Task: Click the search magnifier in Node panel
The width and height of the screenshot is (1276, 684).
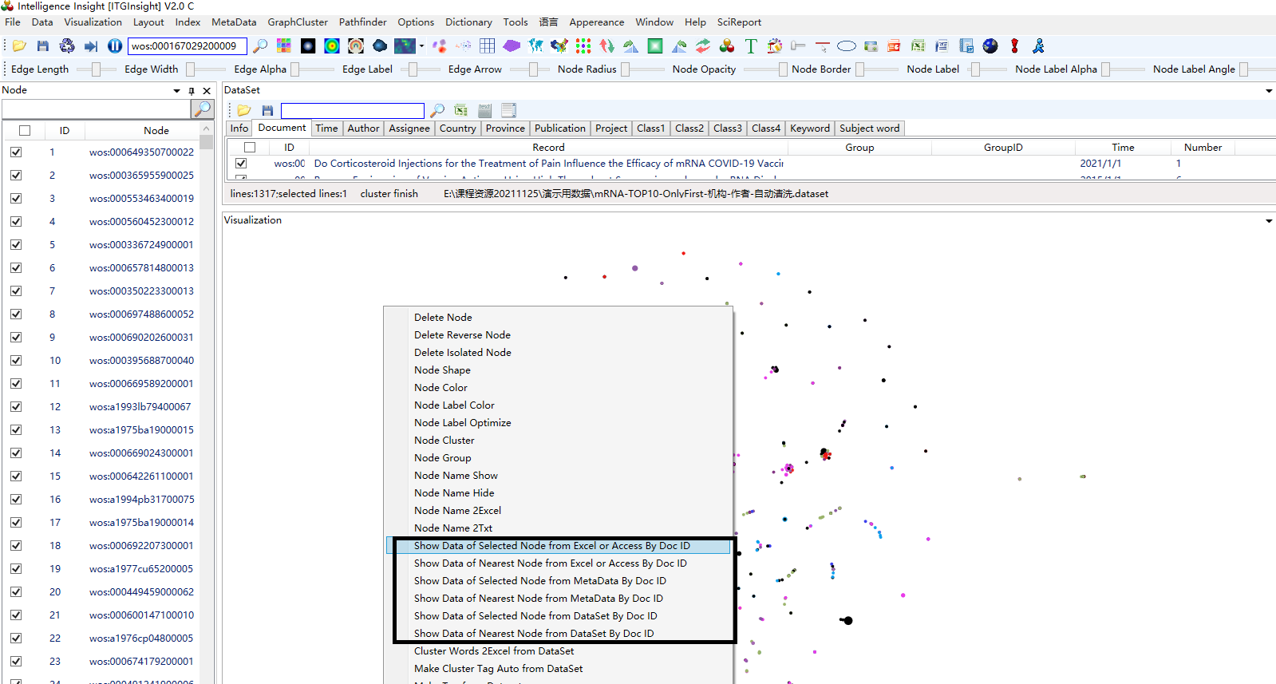Action: click(203, 108)
